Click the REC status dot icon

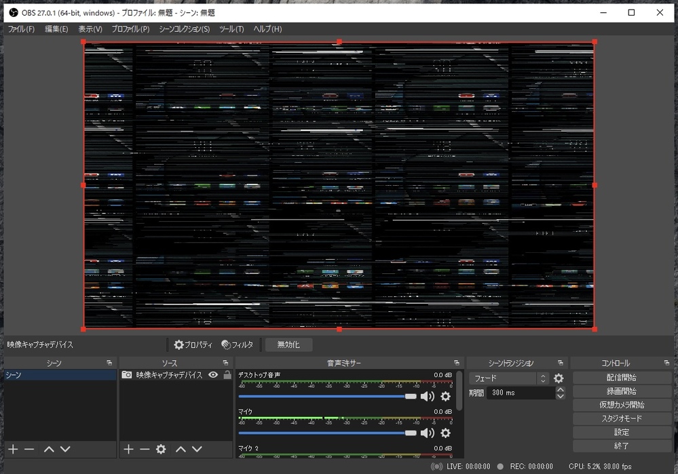point(500,467)
